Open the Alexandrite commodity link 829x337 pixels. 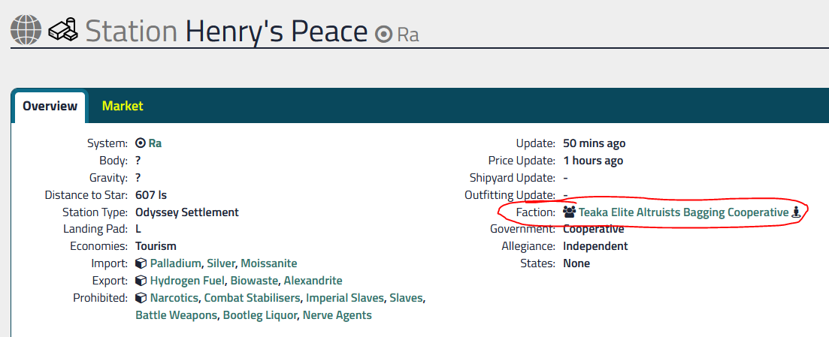[313, 281]
